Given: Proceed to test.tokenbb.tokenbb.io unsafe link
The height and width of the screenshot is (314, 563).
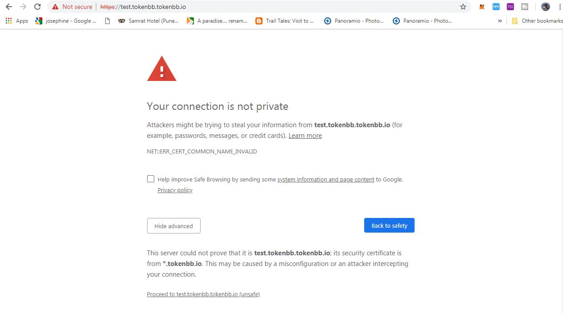Looking at the screenshot, I should pos(203,294).
